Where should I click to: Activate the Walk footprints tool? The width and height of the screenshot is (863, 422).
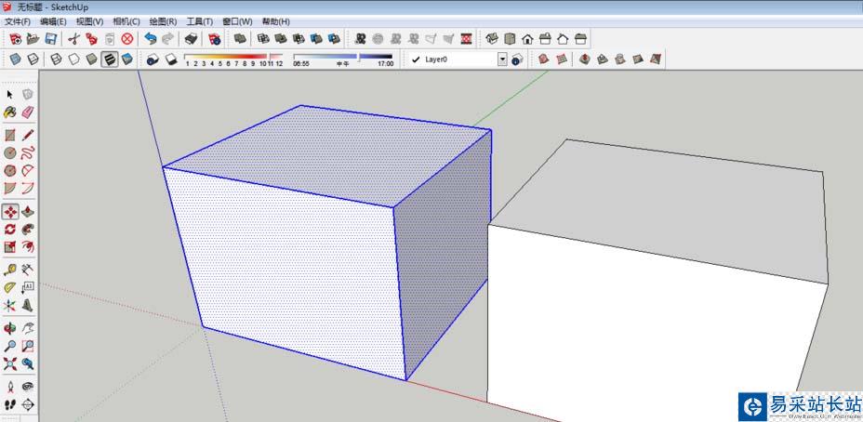[10, 405]
